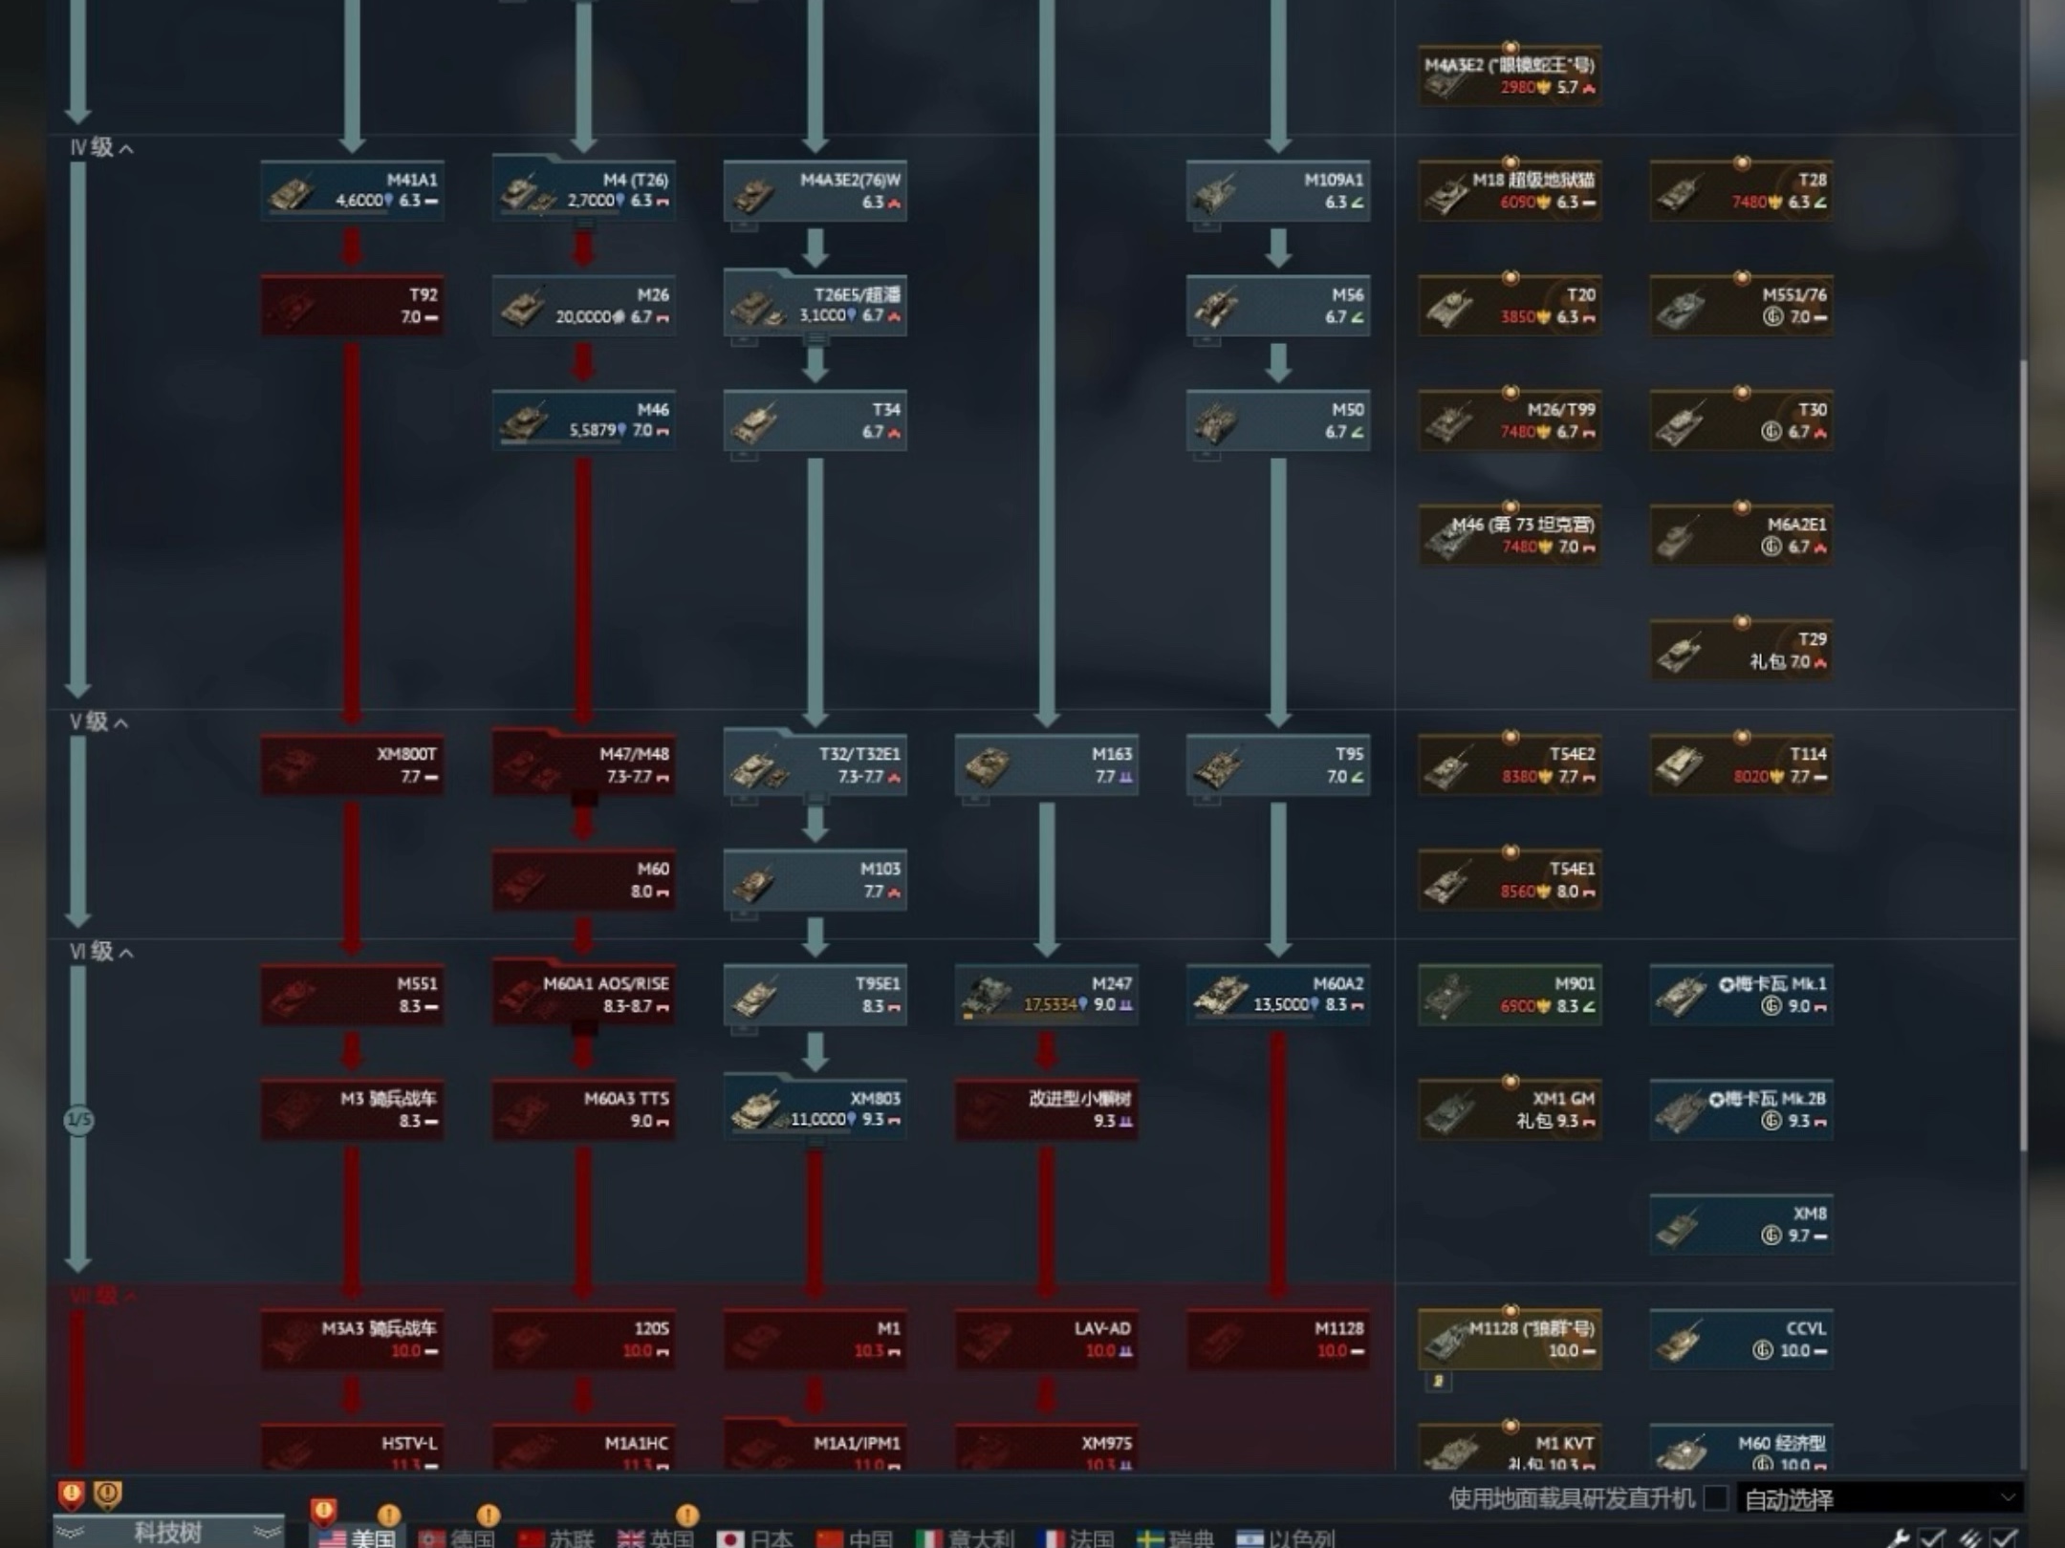Toggle 使用地面载具研发直升机 checkbox

tap(1717, 1497)
